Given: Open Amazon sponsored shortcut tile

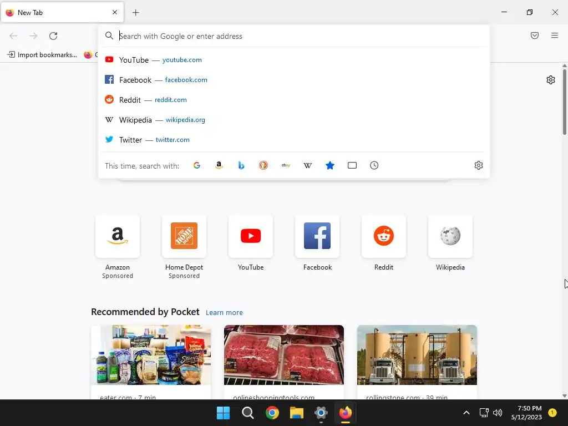Looking at the screenshot, I should (x=118, y=236).
